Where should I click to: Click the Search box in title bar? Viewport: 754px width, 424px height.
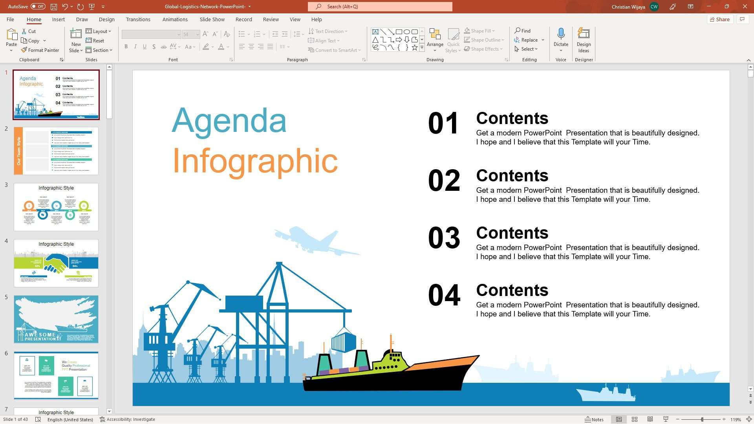[x=380, y=7]
